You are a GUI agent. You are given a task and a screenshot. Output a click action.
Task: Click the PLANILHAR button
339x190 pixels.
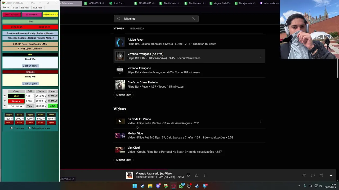[32, 15]
